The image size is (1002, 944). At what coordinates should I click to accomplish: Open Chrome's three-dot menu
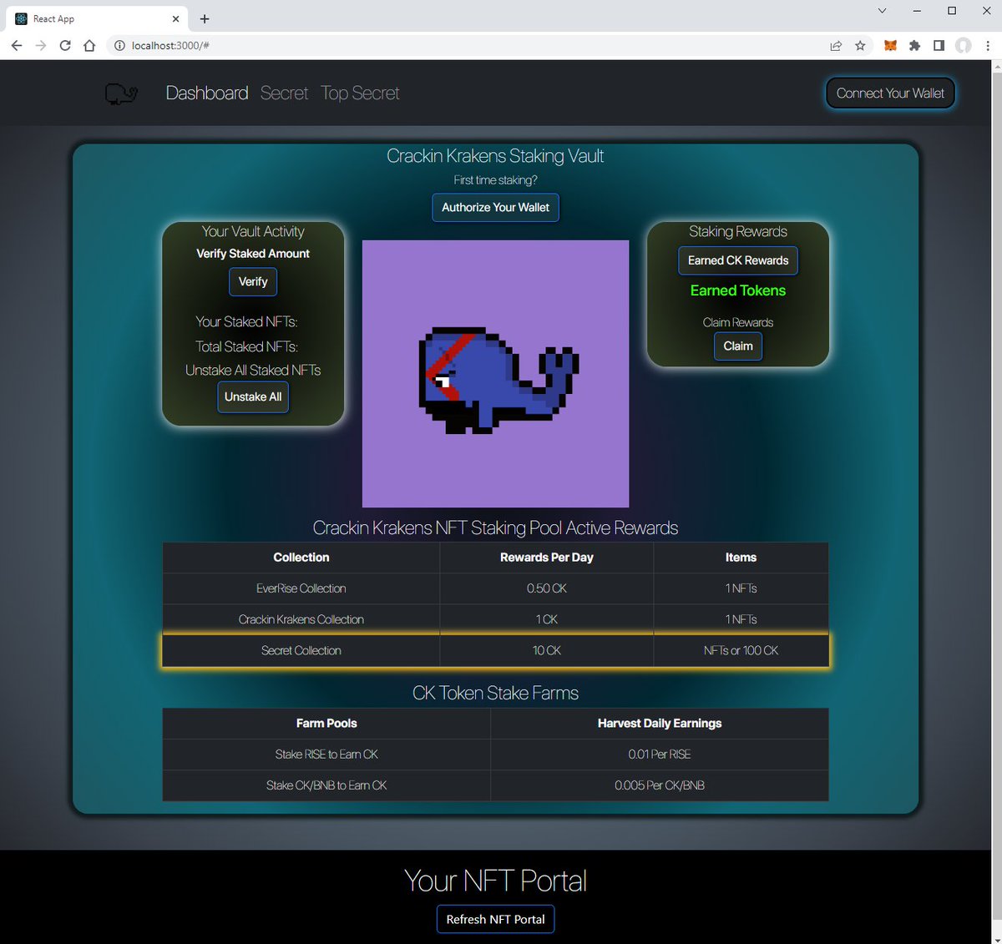coord(988,46)
